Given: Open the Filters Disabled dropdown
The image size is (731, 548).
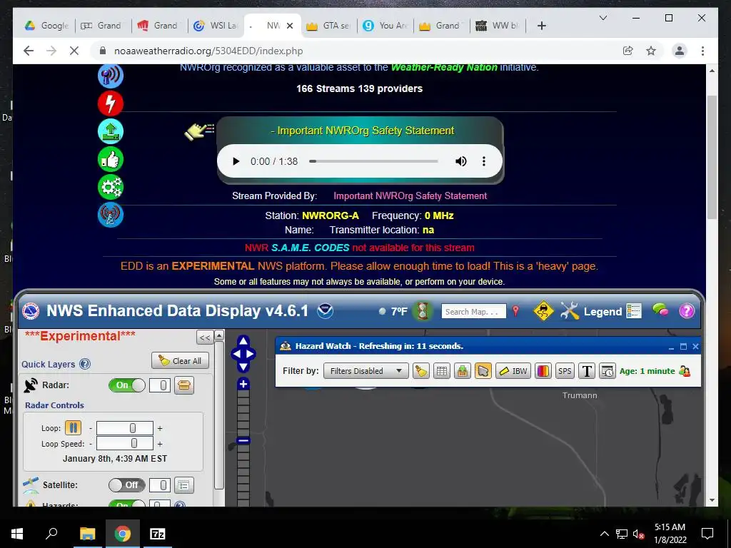Looking at the screenshot, I should (366, 371).
